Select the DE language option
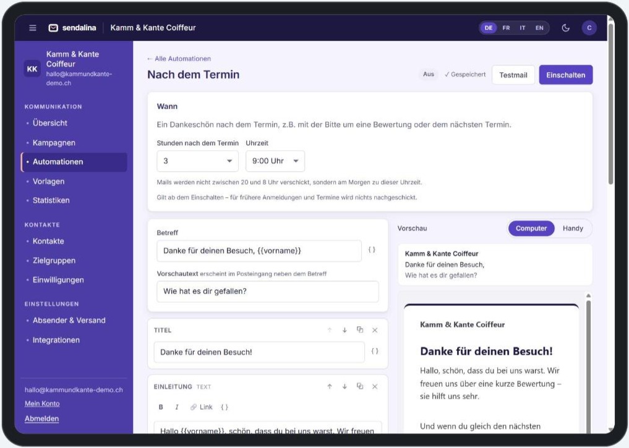Screen dimensions: 629x448 click(488, 28)
